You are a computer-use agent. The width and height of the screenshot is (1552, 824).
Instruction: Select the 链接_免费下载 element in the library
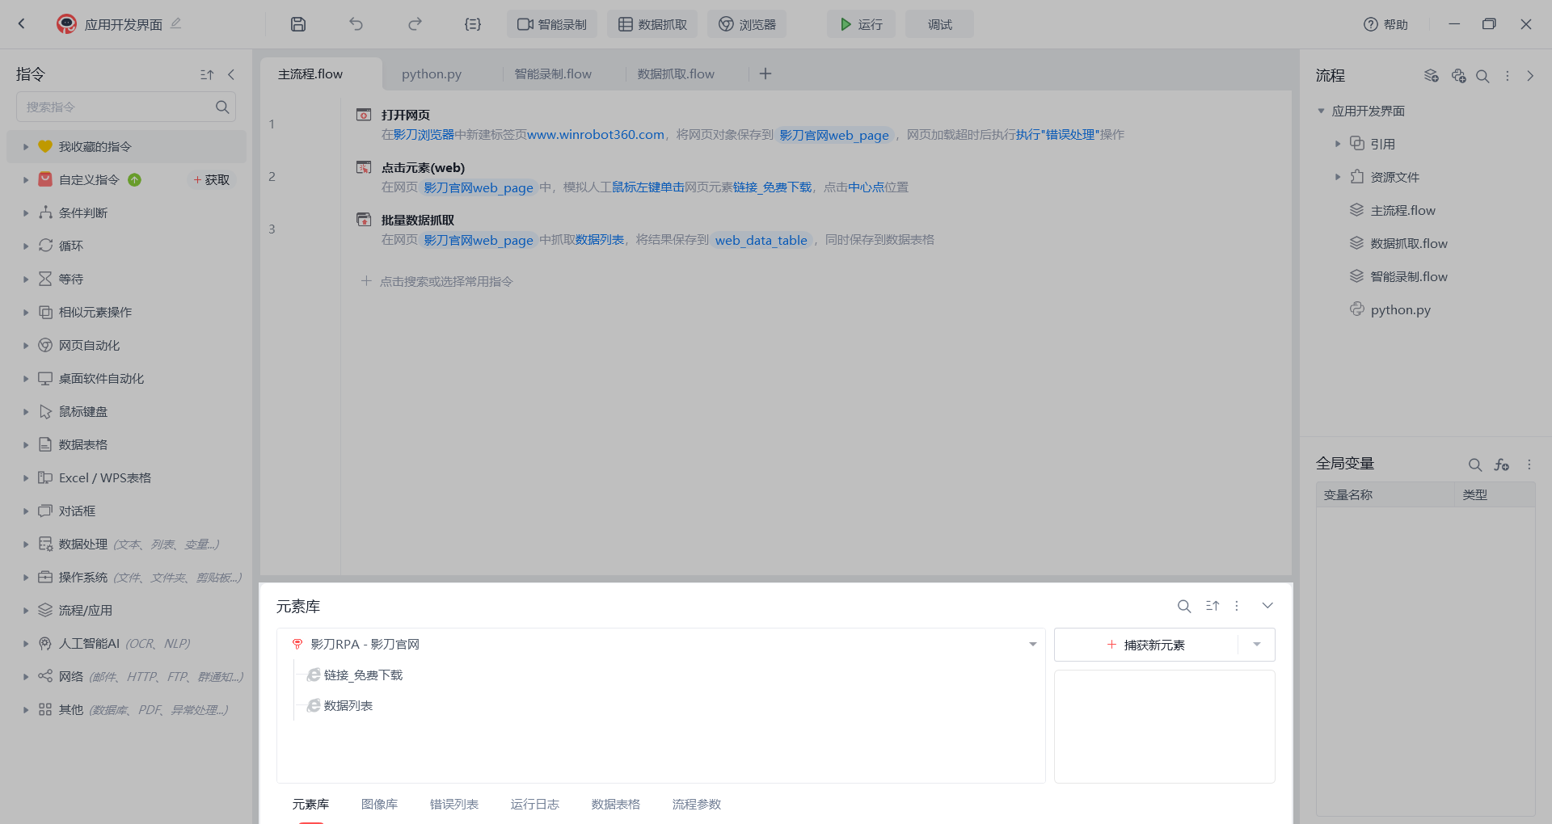[363, 675]
